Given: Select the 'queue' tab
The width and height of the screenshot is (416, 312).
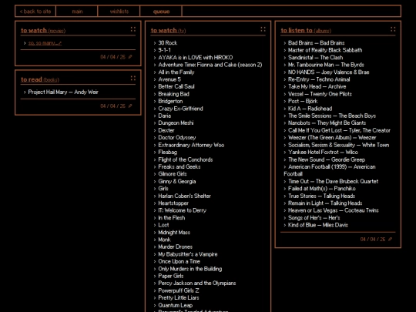Looking at the screenshot, I should (x=161, y=11).
